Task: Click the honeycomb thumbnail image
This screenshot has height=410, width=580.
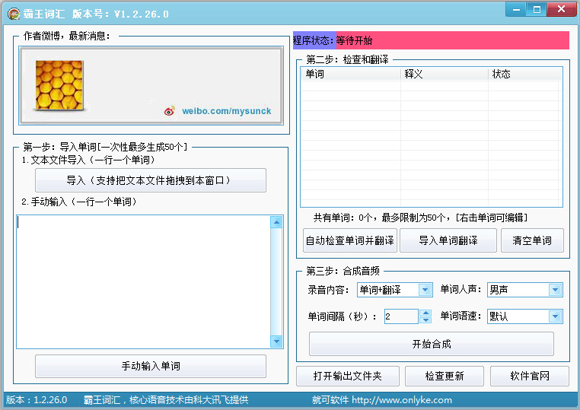Action: click(59, 84)
